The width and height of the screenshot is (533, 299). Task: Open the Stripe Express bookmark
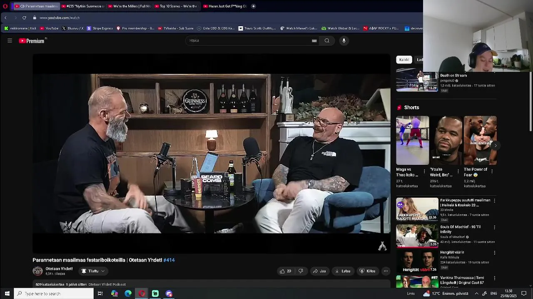[x=100, y=28]
